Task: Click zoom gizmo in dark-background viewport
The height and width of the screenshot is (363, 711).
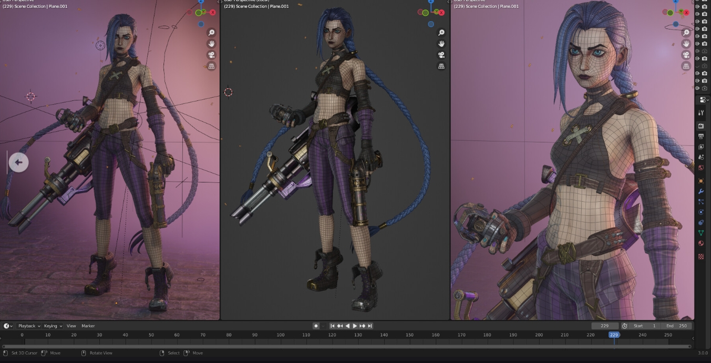Action: [x=441, y=33]
